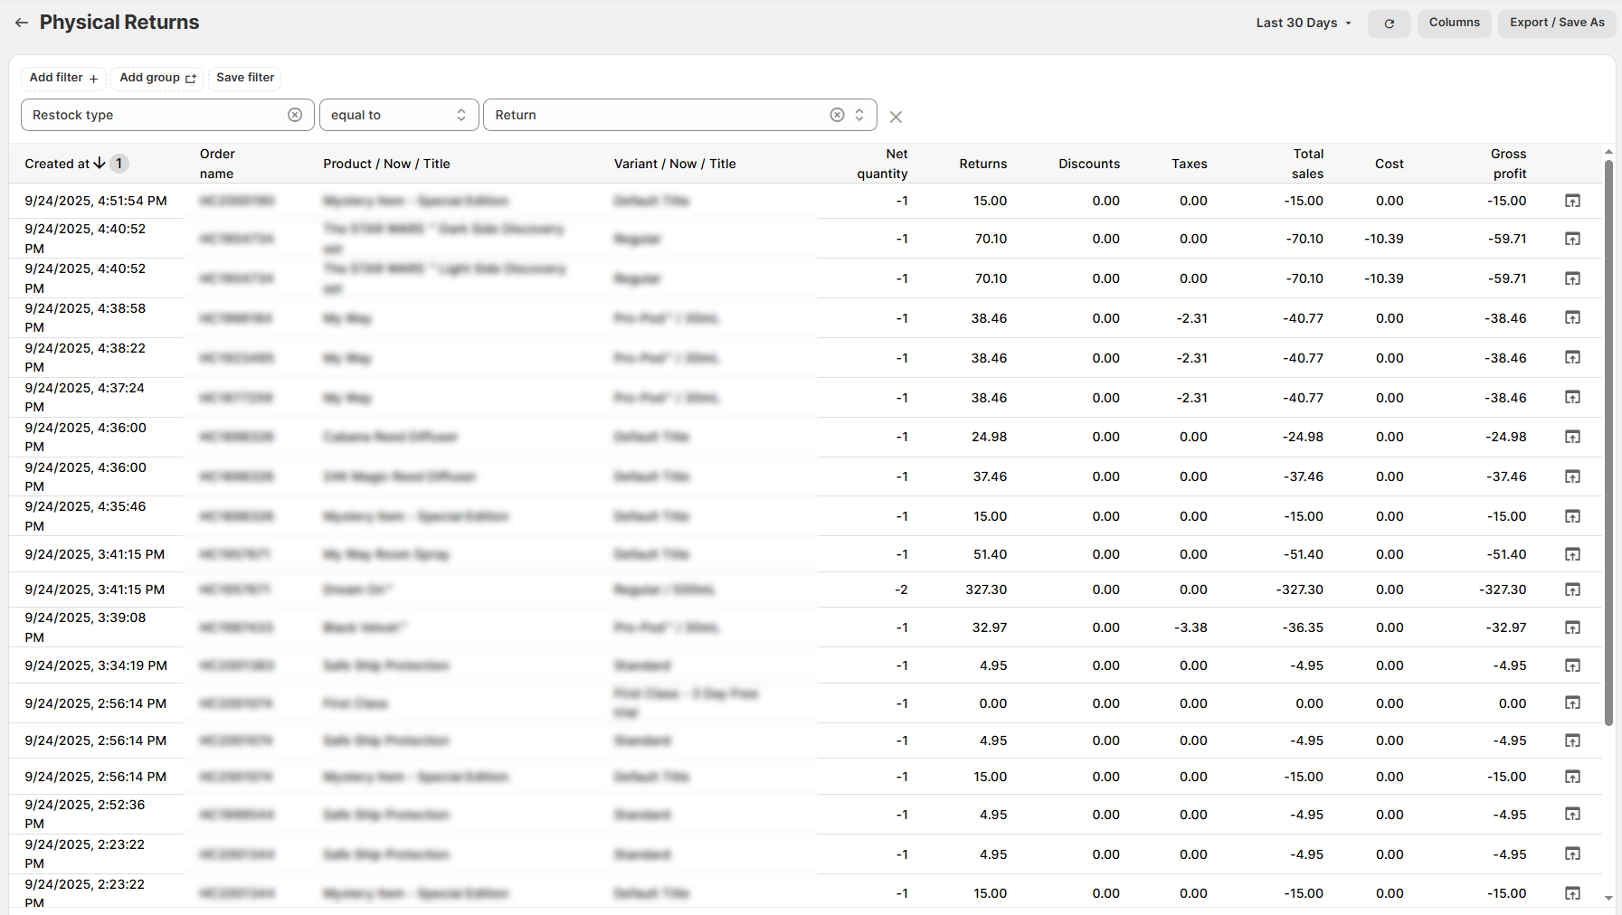Open row icon for 9/24/2025 3:39:08 PM entry
This screenshot has width=1622, height=915.
[1572, 627]
